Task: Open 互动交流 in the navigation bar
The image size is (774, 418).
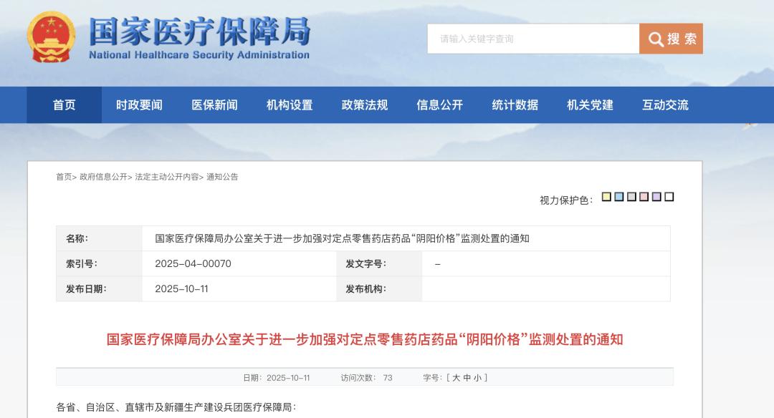Action: (665, 105)
